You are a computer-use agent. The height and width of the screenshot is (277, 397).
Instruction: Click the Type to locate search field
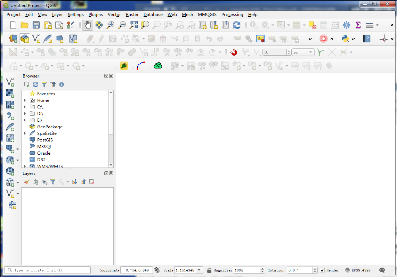tap(48, 270)
